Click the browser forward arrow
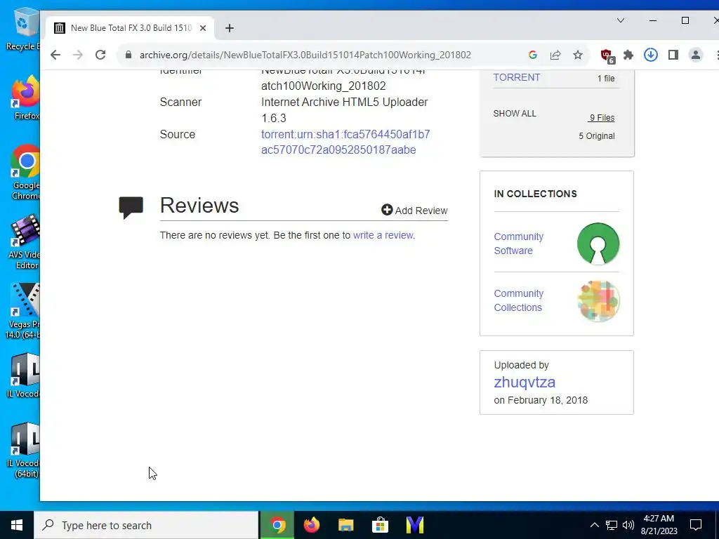719x539 pixels. [x=78, y=55]
